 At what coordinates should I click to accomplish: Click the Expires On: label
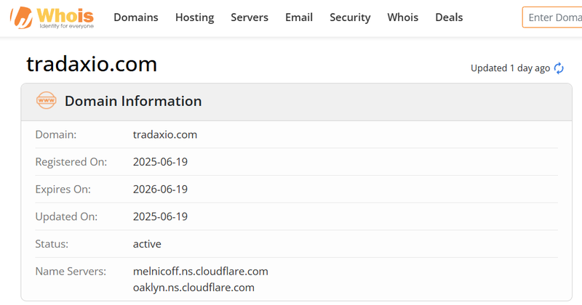pyautogui.click(x=63, y=190)
